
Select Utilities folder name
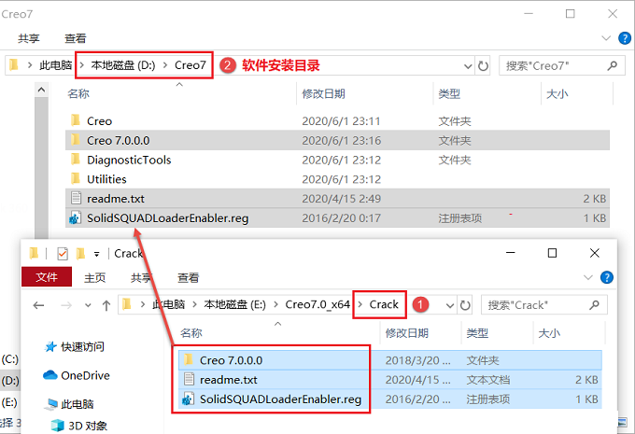[106, 179]
